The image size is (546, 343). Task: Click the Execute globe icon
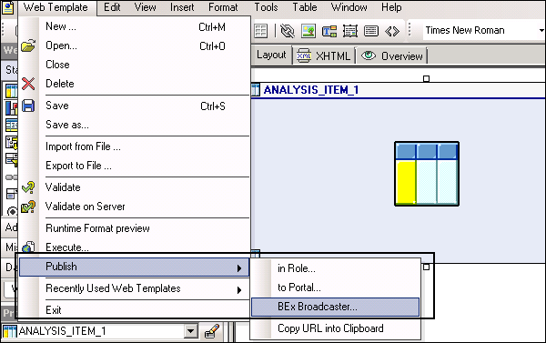pos(28,247)
